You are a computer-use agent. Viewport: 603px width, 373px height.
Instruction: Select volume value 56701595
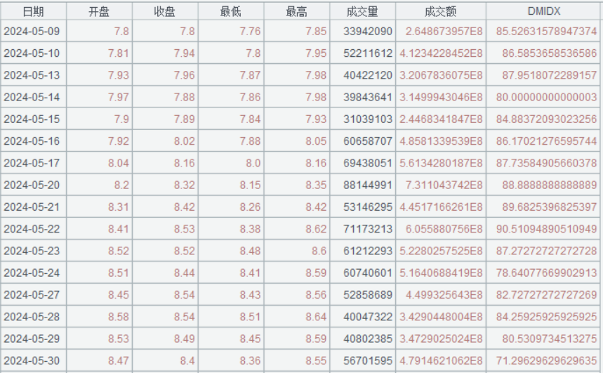(368, 360)
